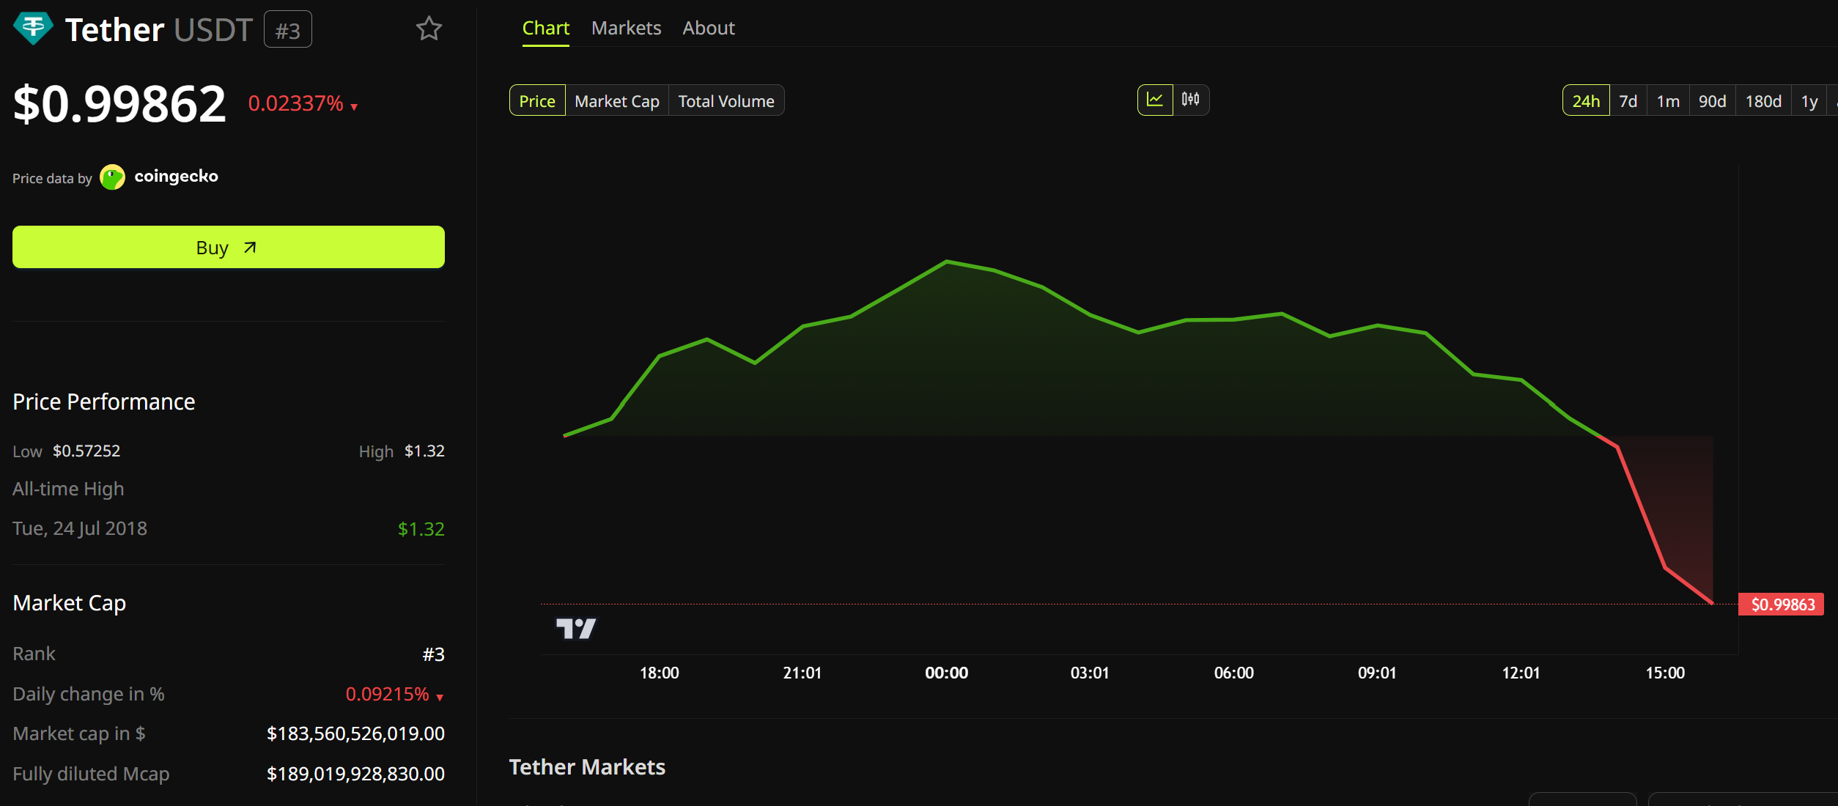
Task: Set the chart range to 24h
Action: coord(1586,100)
